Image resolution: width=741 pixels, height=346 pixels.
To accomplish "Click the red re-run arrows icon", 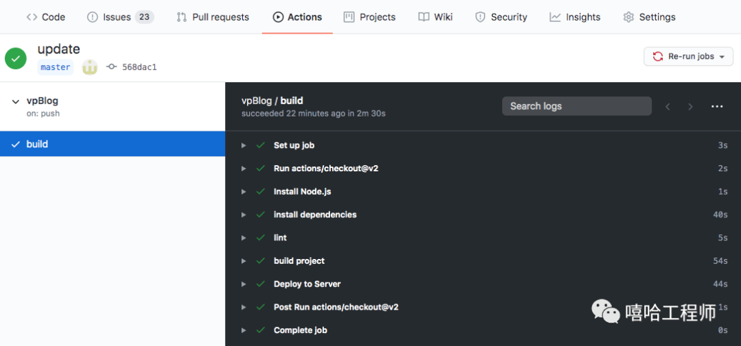I will click(x=658, y=57).
